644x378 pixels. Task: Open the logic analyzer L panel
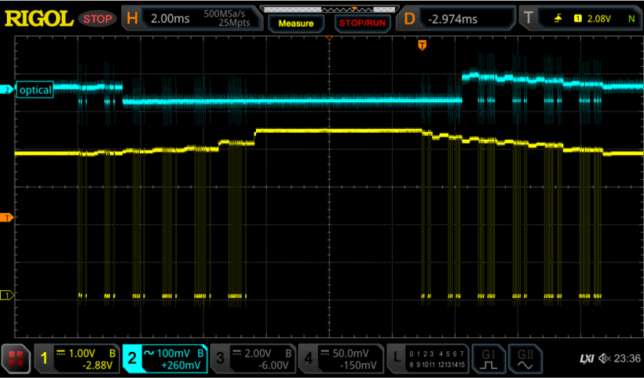(x=427, y=358)
